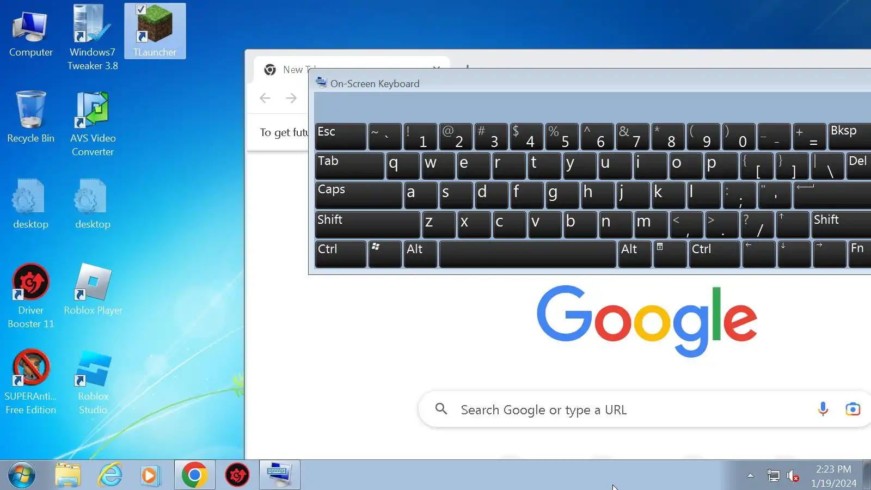This screenshot has width=871, height=490.
Task: Launch Driver Booster 11 from desktop
Action: point(30,296)
